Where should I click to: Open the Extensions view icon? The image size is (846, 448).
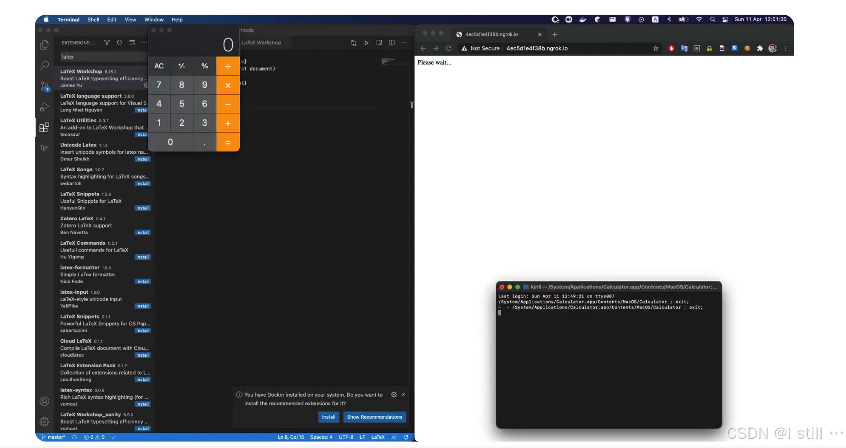pyautogui.click(x=45, y=128)
